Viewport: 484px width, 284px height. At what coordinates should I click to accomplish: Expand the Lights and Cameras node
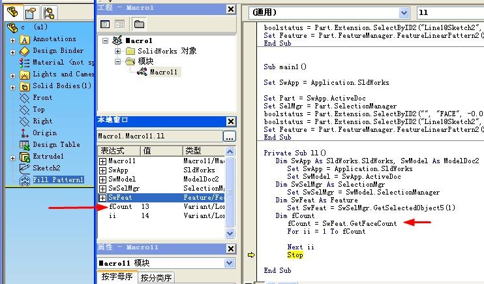click(x=12, y=76)
